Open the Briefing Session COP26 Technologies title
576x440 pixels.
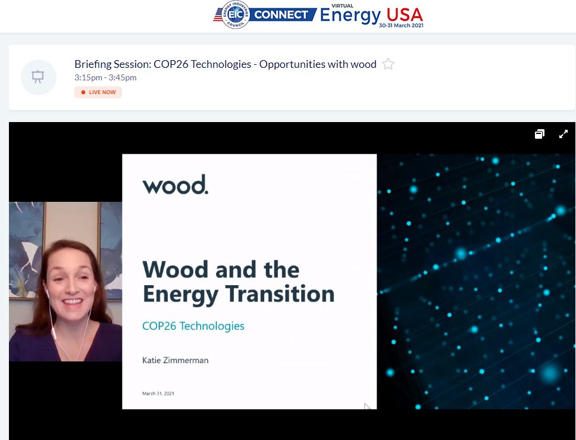[x=225, y=64]
